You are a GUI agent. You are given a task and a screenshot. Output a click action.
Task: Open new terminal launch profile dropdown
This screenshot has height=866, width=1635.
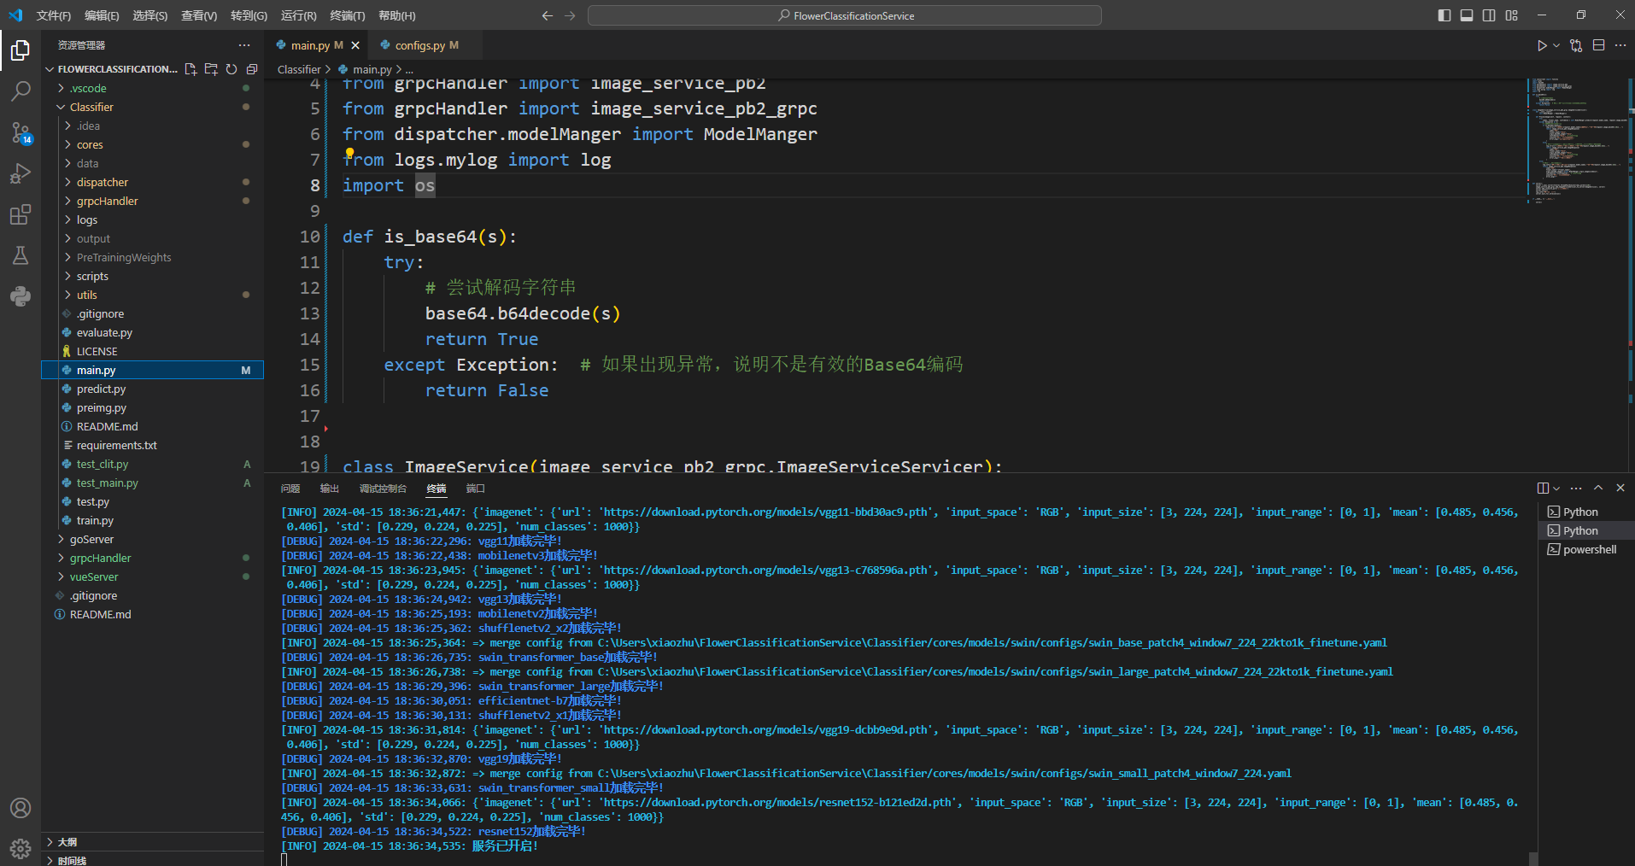(x=1556, y=489)
